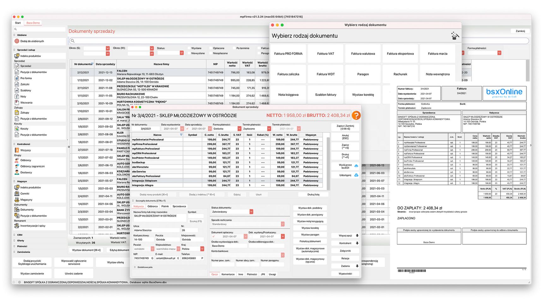Click the orange help question mark icon
This screenshot has height=306, width=543.
click(x=356, y=115)
